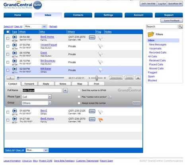Screen dimensions: 185x165
Task: Open the Group dropdown
Action: pyautogui.click(x=37, y=103)
